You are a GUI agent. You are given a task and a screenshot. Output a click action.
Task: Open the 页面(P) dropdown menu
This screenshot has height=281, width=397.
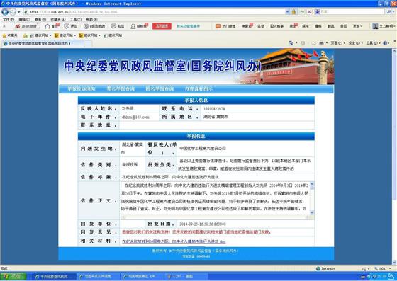(x=338, y=43)
